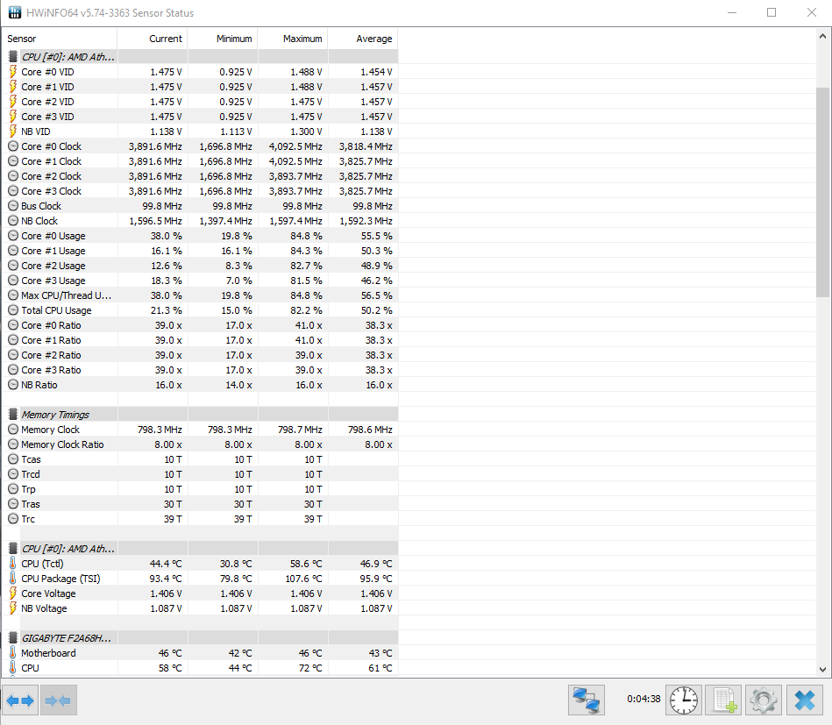This screenshot has width=832, height=725.
Task: Select the Average column header
Action: click(x=363, y=39)
